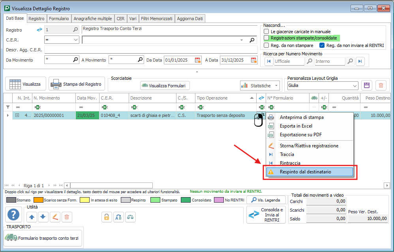The image size is (394, 252).
Task: Expand the Giulia grid layout combo box
Action: click(354, 85)
